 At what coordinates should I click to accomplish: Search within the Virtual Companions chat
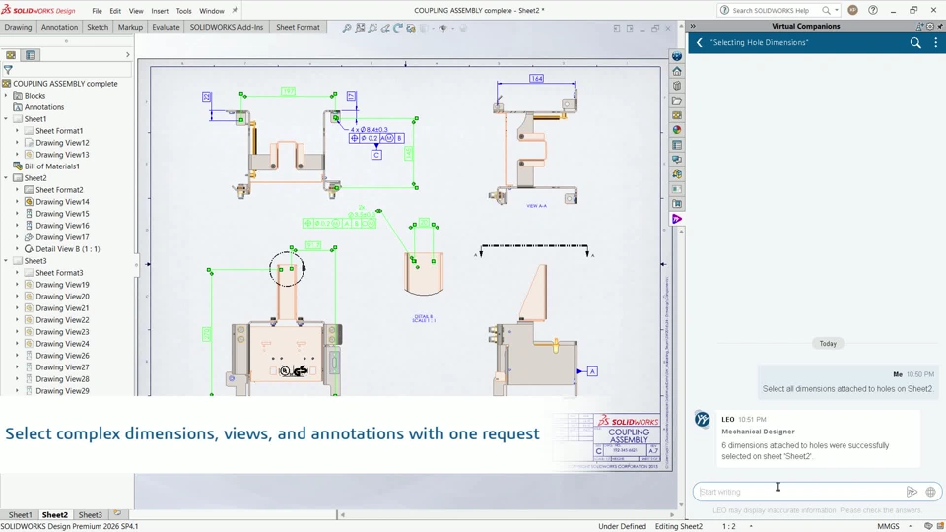(x=915, y=42)
